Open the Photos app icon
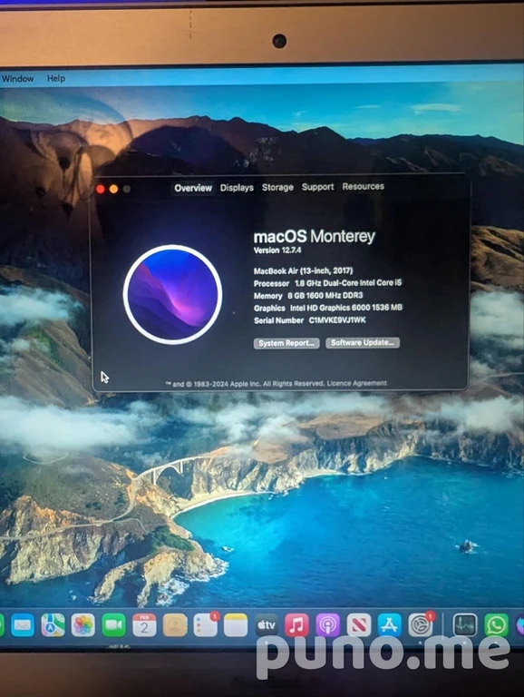The width and height of the screenshot is (524, 697). click(x=83, y=625)
